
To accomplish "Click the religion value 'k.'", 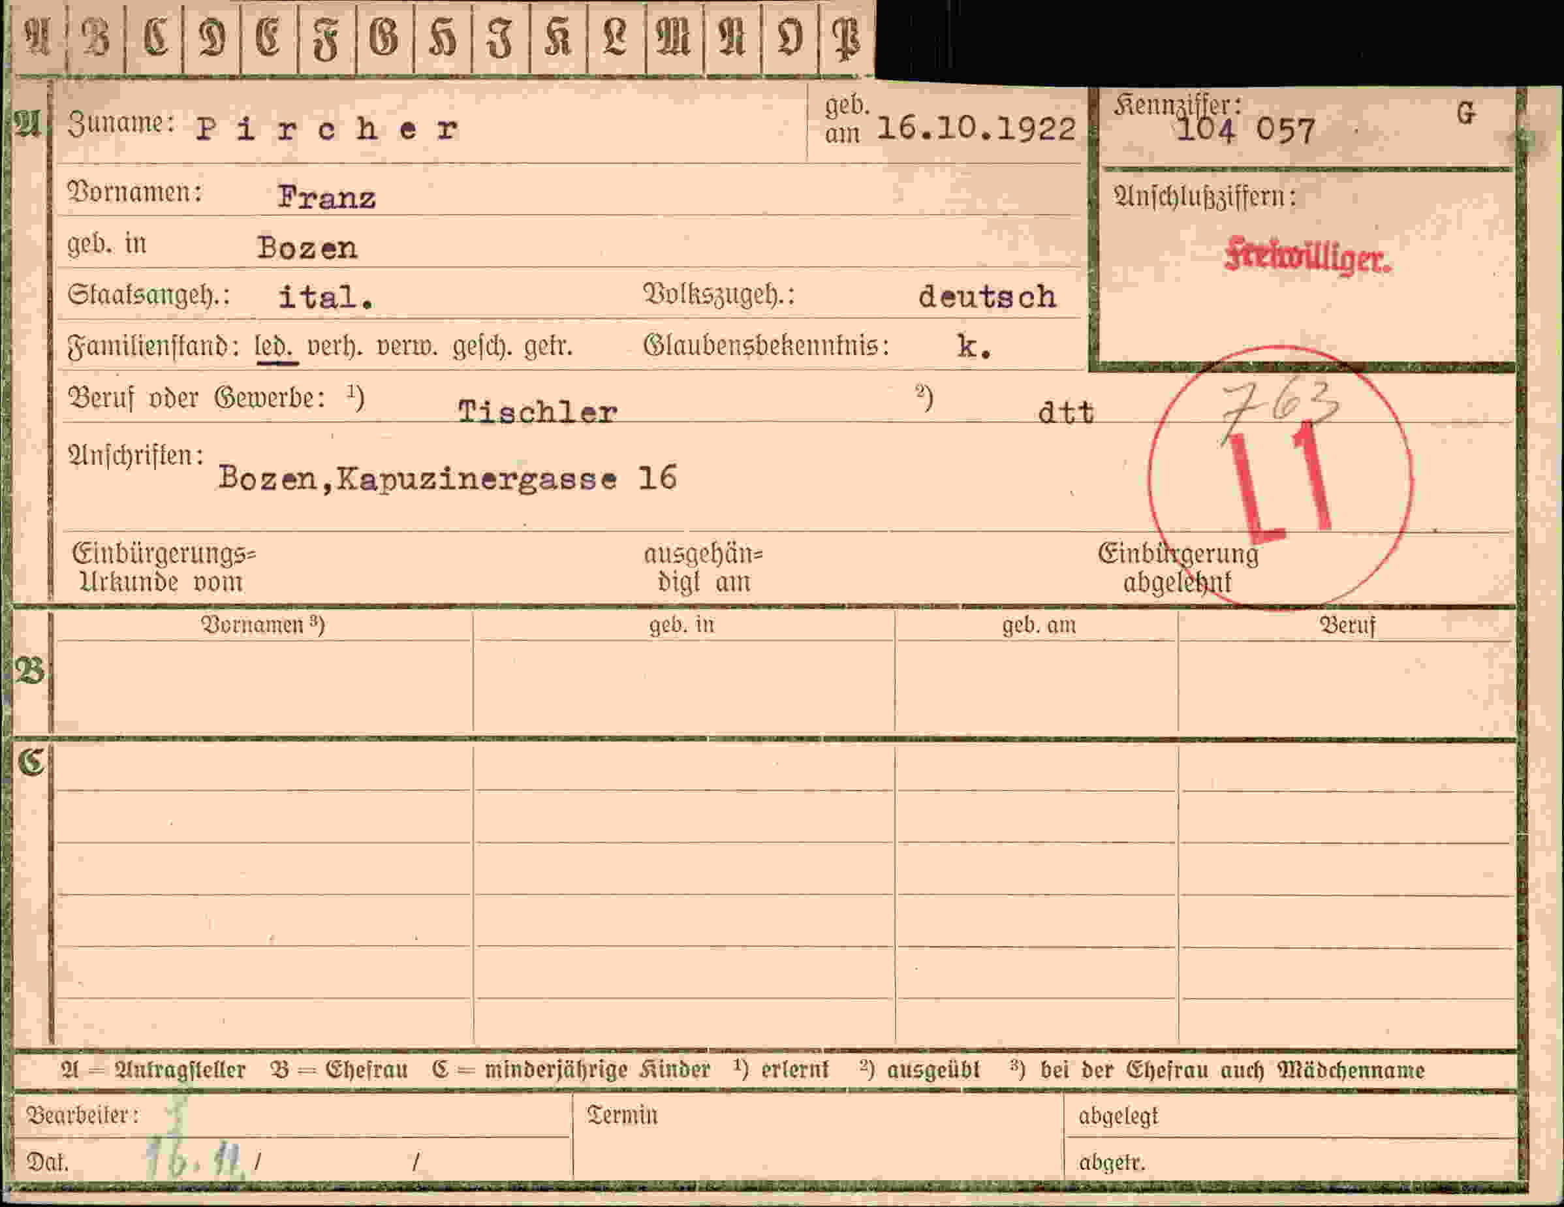I will click(975, 347).
